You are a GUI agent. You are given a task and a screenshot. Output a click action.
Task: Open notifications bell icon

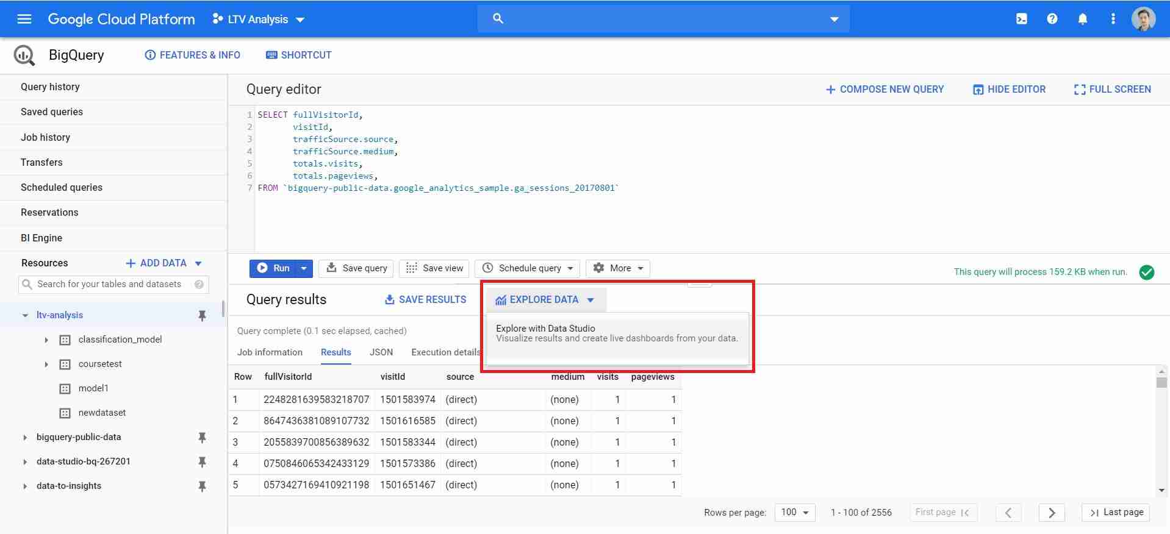click(1082, 19)
